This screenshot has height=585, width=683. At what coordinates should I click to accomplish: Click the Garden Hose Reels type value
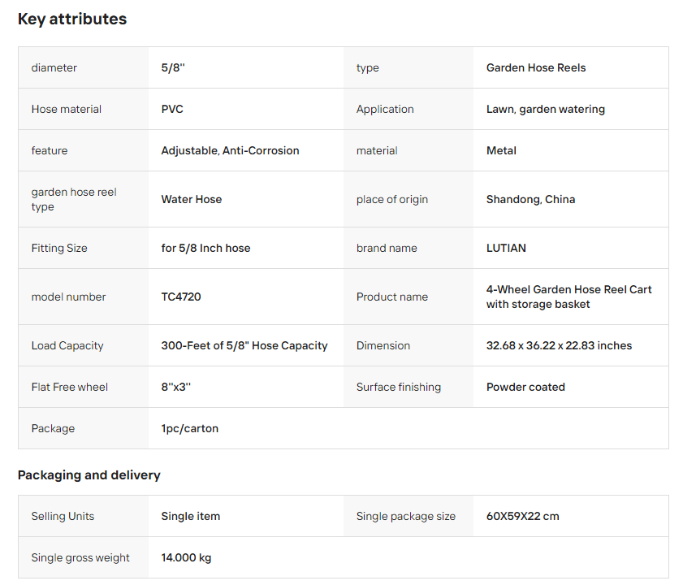pyautogui.click(x=536, y=68)
